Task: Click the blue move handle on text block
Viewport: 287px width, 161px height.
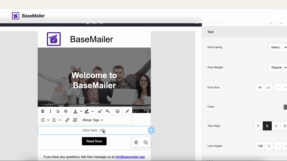Action: [151, 130]
